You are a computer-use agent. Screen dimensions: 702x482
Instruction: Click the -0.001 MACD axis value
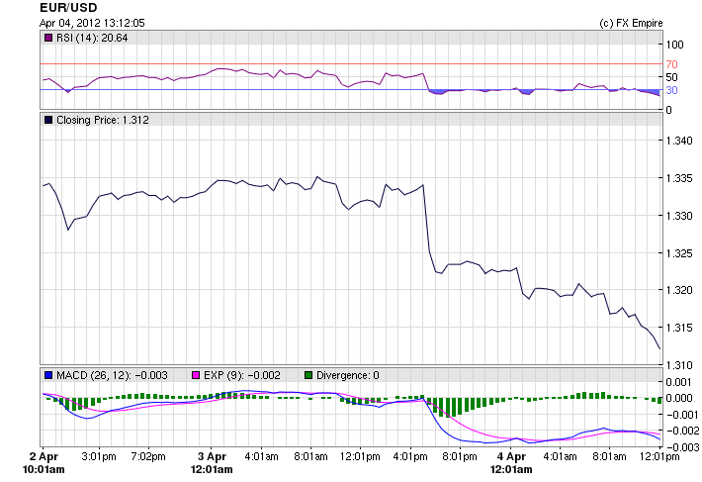(x=682, y=415)
